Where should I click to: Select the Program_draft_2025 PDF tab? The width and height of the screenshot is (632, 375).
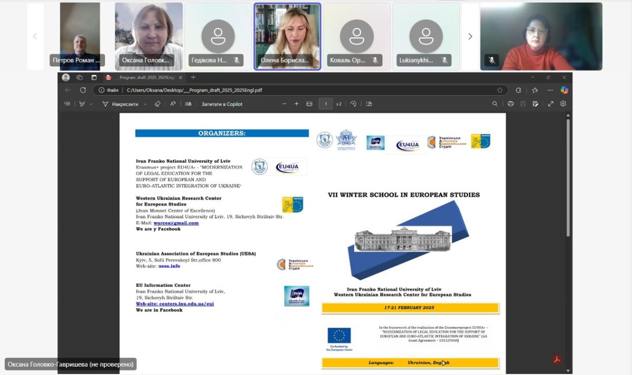coord(141,77)
